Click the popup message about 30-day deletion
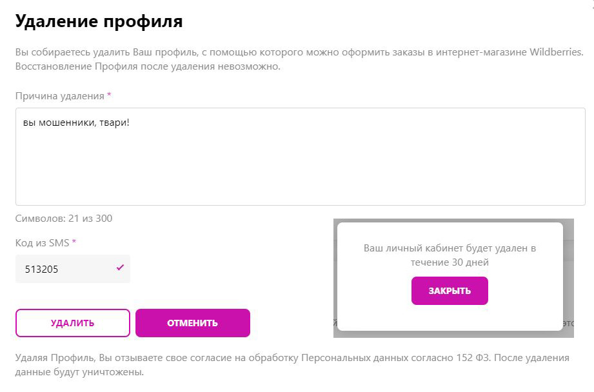594x392 pixels. [450, 255]
